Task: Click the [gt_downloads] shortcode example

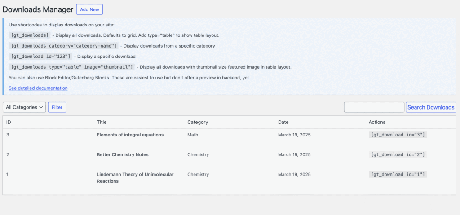Action: pos(30,35)
